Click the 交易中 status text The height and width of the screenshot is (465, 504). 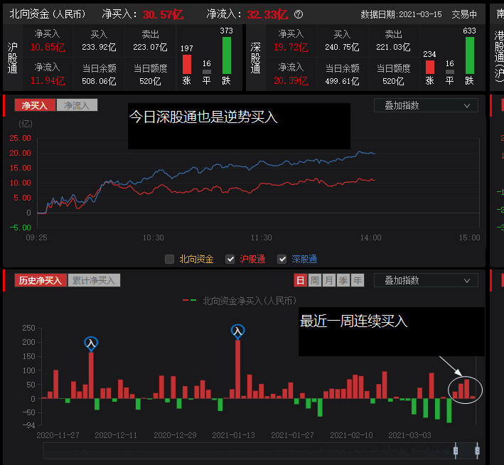click(x=464, y=14)
